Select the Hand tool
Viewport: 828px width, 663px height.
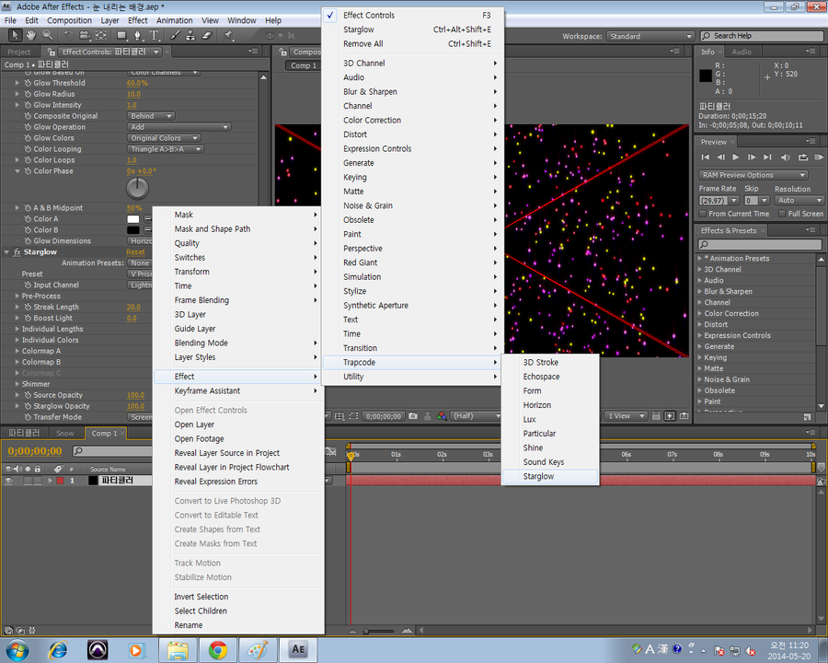tap(31, 35)
